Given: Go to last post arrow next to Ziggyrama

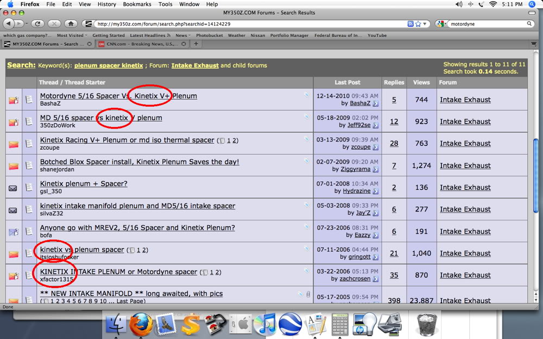Looking at the screenshot, I should tap(375, 169).
